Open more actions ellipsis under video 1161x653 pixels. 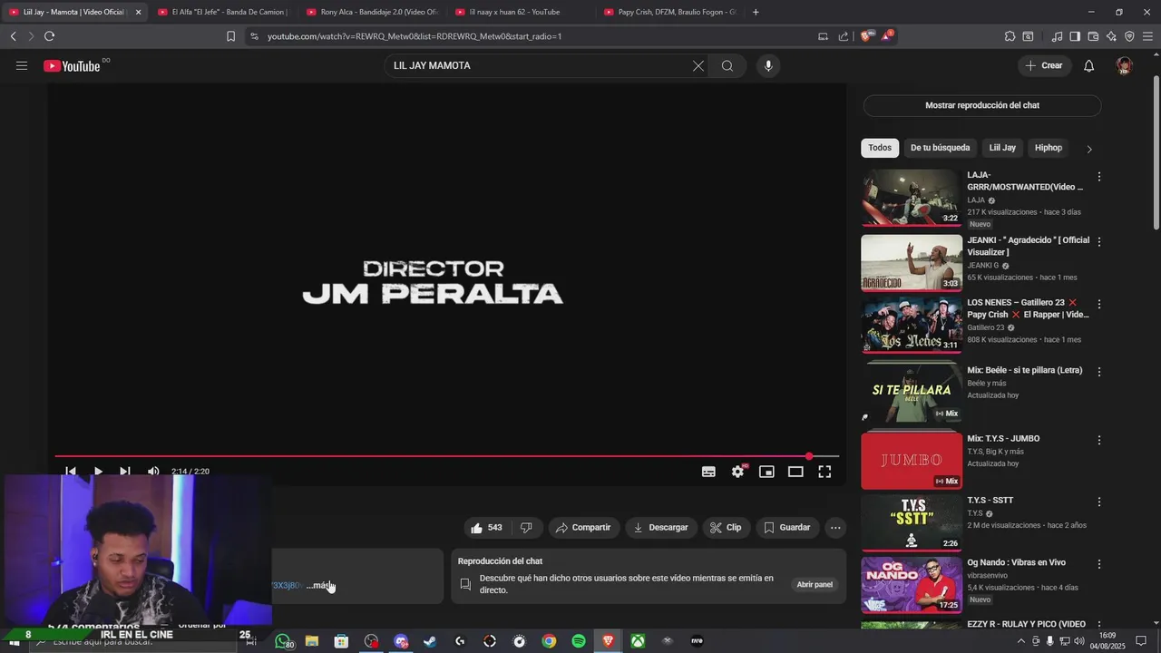click(x=835, y=528)
